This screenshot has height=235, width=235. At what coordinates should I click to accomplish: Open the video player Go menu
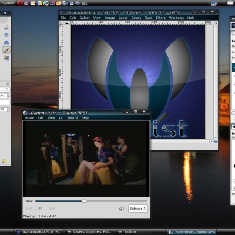61,118
